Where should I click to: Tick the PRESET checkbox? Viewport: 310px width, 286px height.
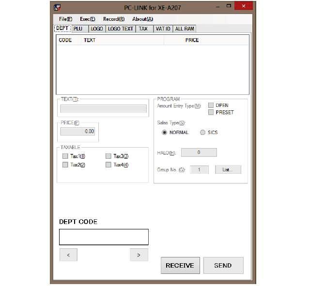(x=211, y=112)
